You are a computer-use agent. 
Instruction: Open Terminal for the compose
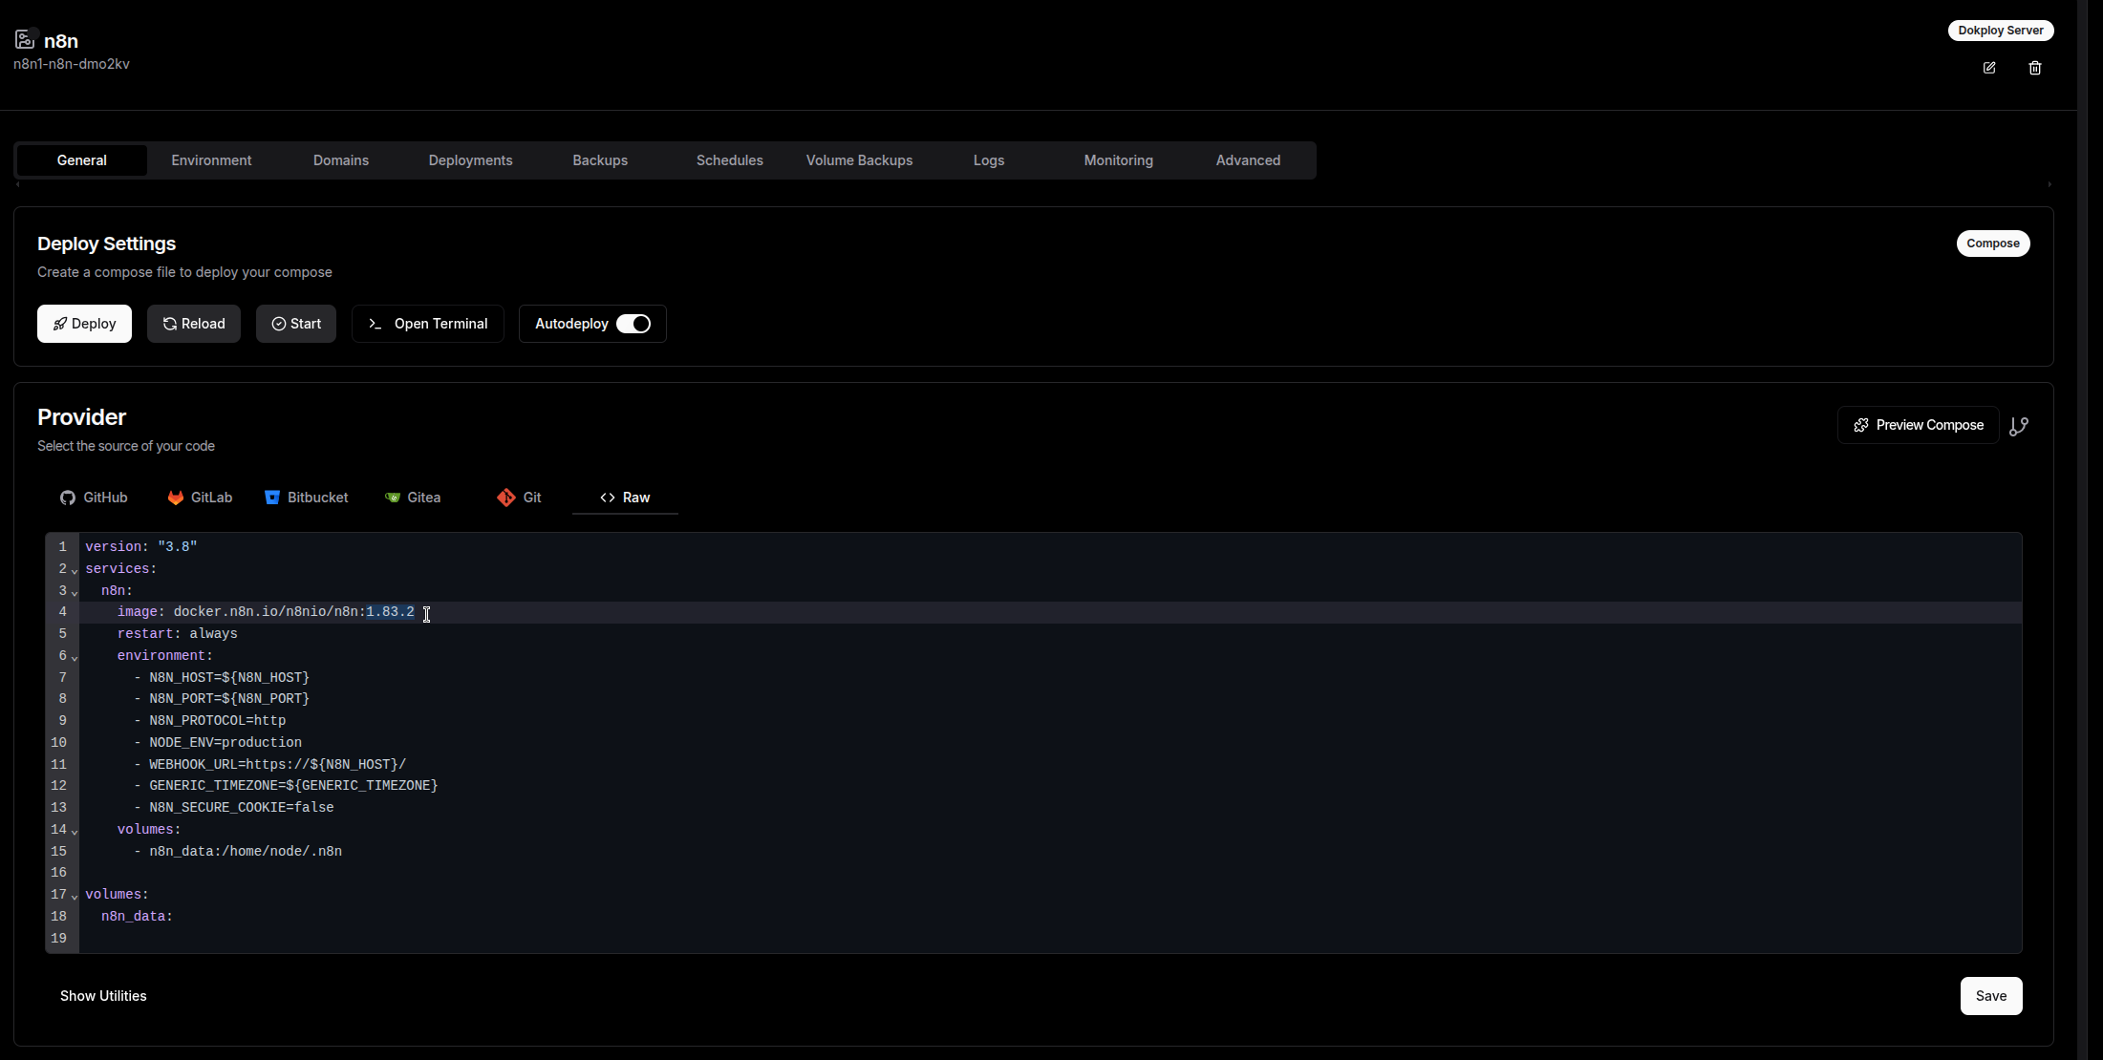[428, 324]
